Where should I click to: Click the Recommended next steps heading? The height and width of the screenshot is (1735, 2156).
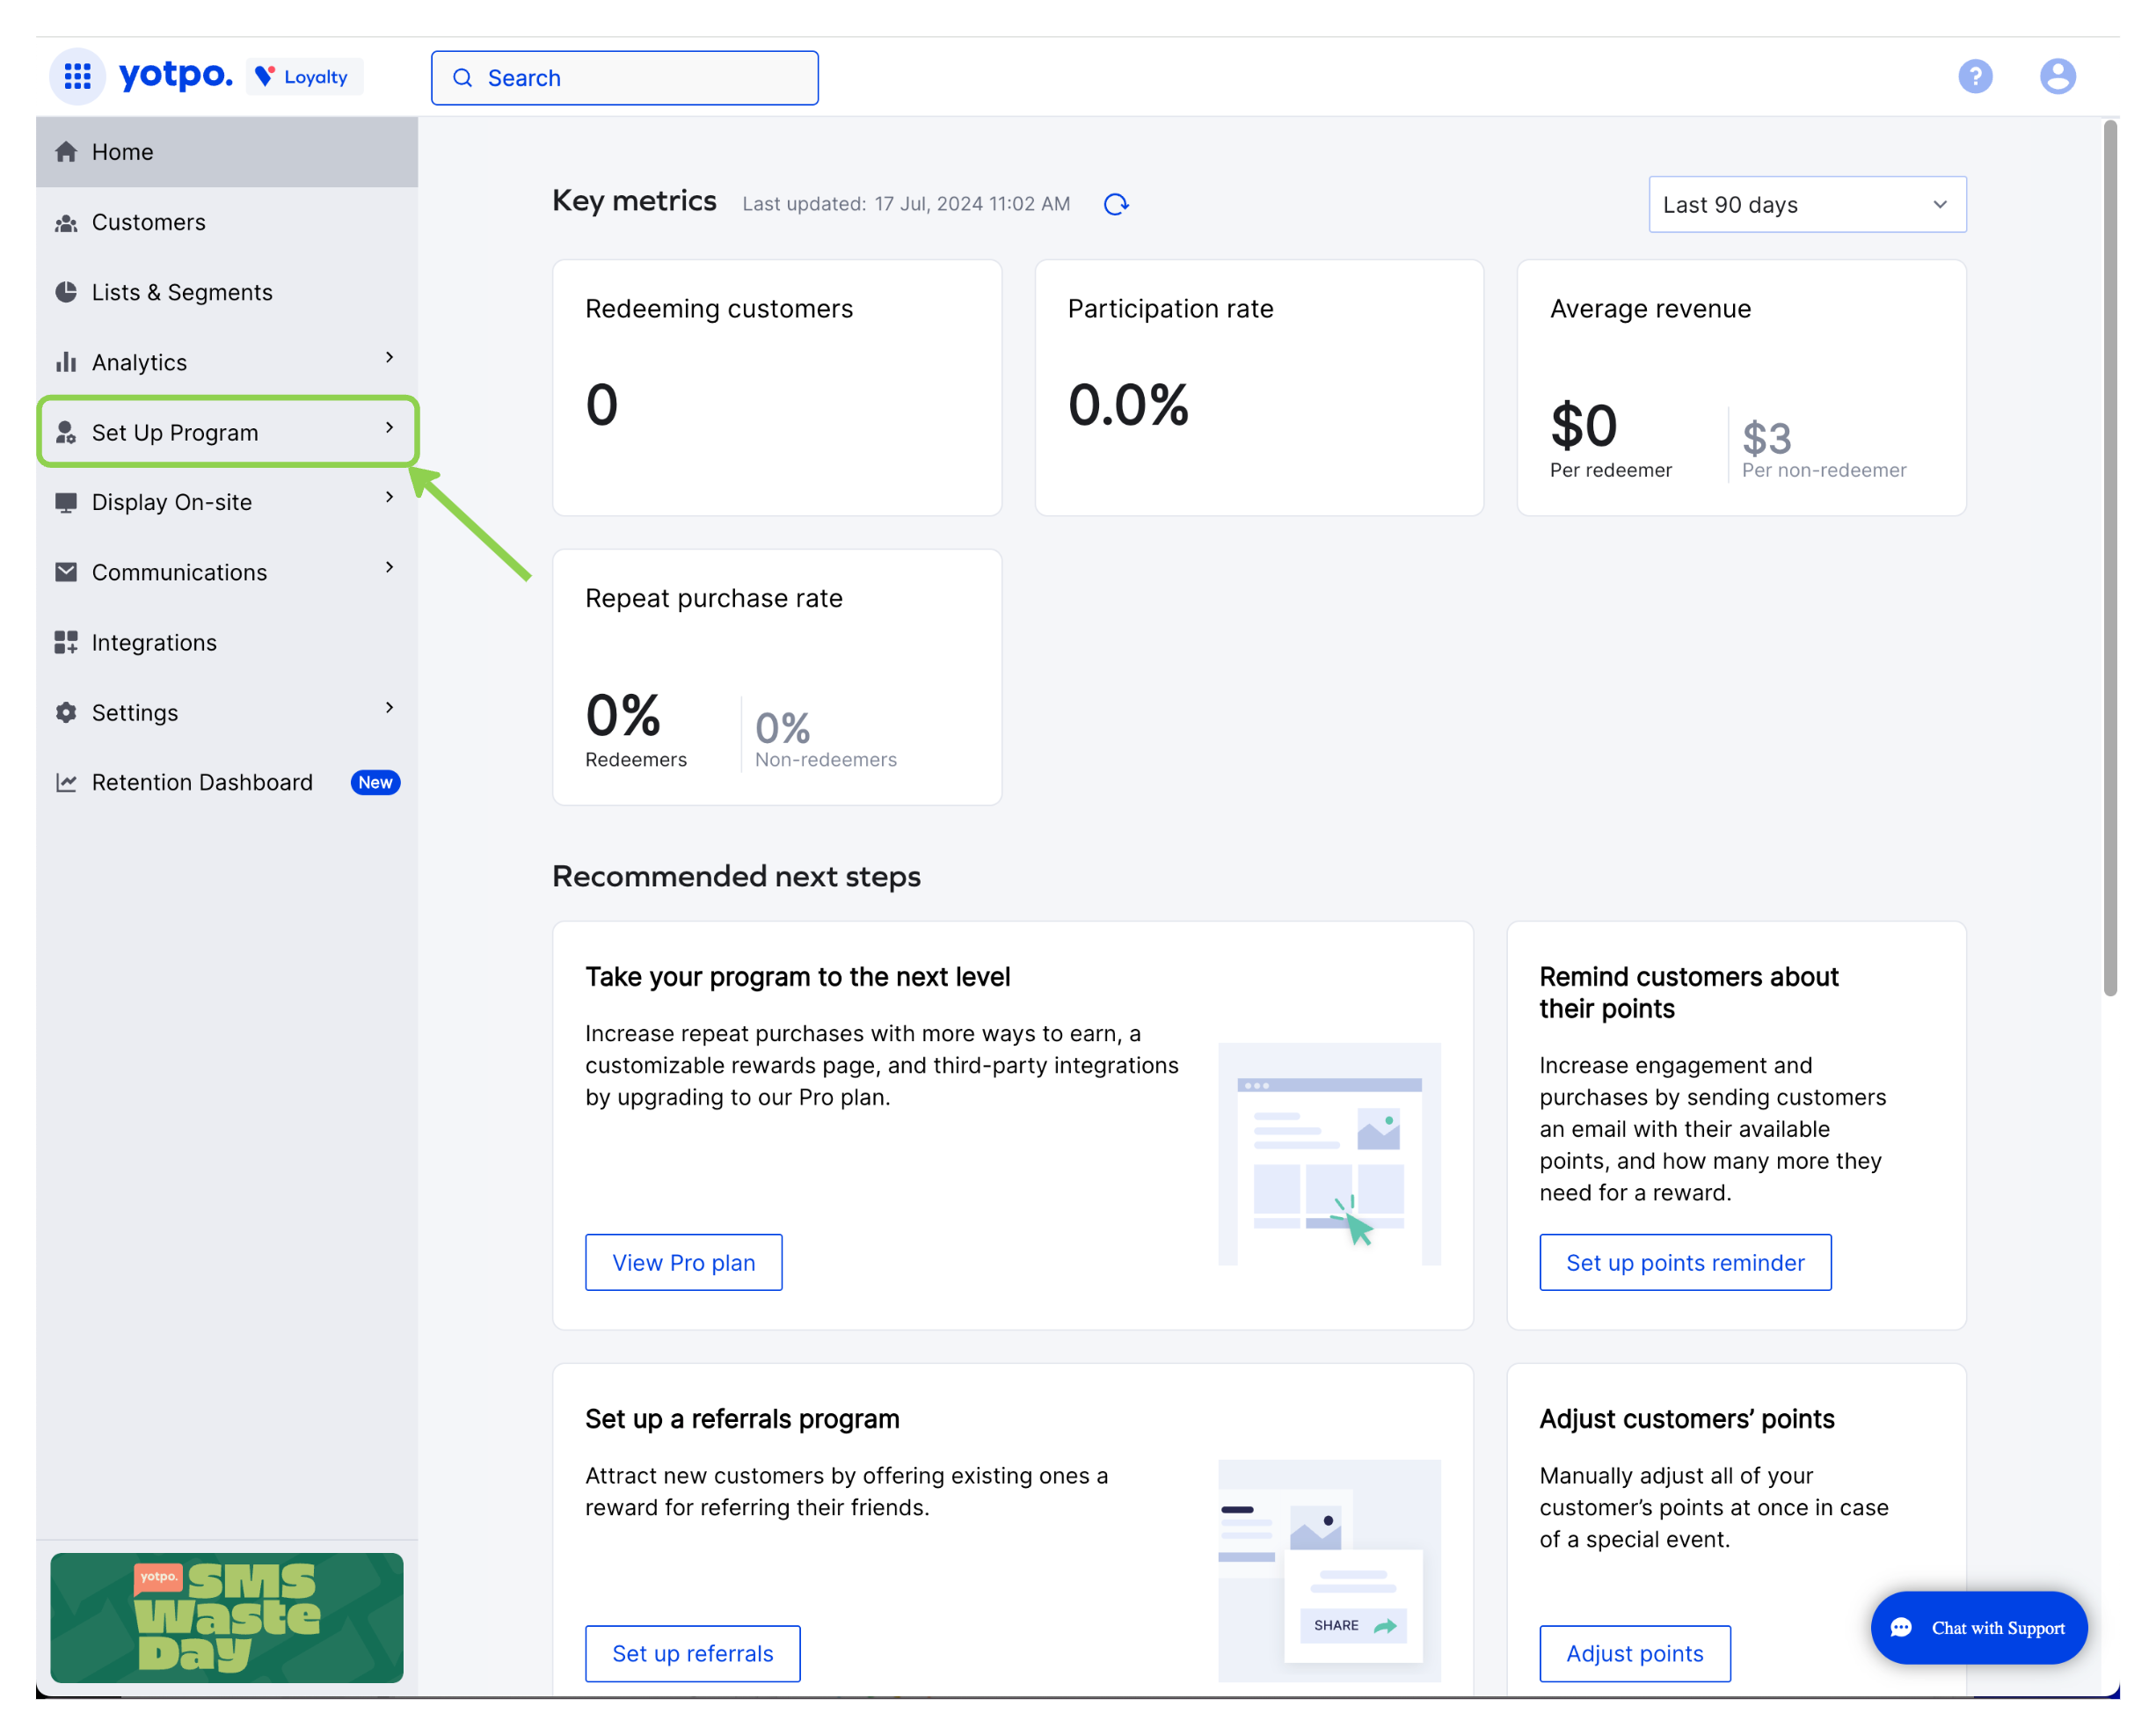736,876
